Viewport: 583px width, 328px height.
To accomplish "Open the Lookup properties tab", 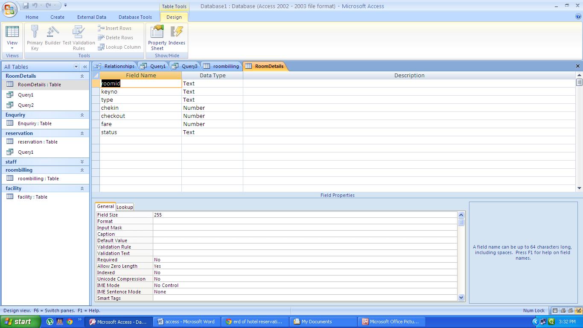I will pos(125,207).
